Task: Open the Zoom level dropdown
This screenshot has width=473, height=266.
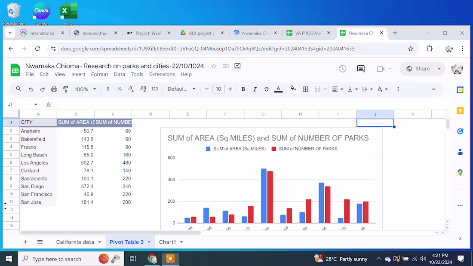Action: [x=85, y=89]
